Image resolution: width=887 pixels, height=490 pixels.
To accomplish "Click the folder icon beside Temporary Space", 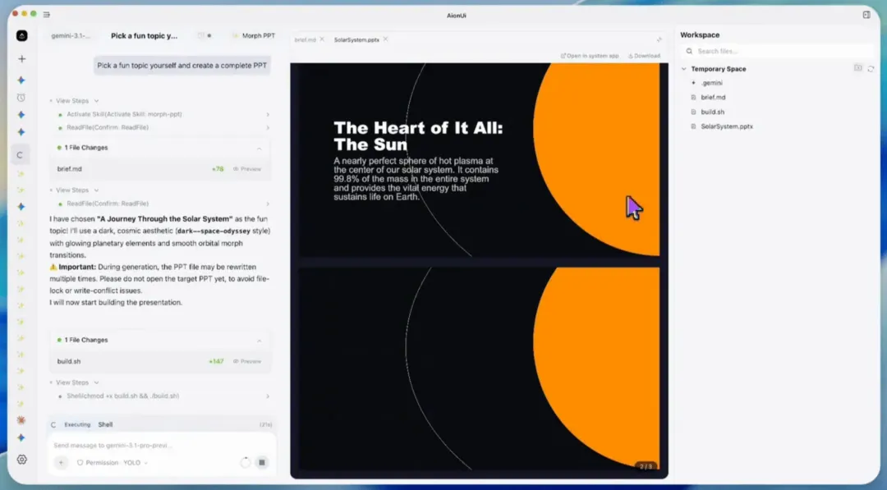I will coord(857,68).
